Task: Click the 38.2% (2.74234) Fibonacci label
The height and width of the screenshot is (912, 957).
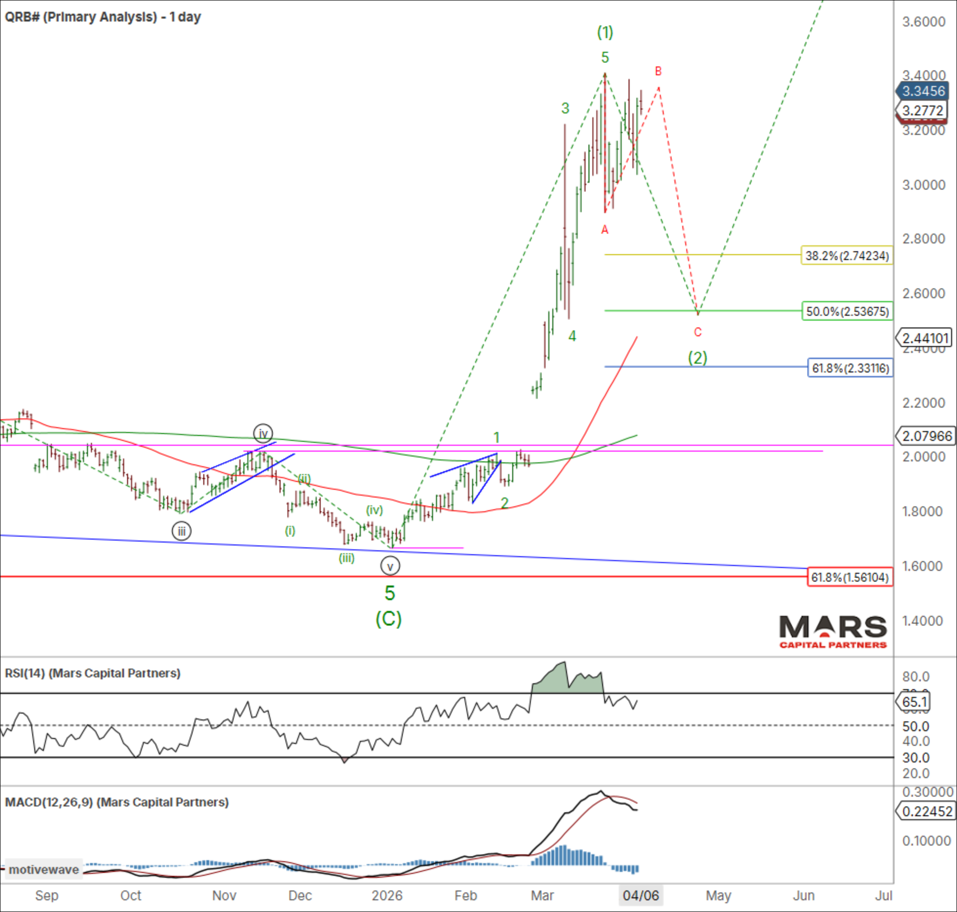Action: click(x=847, y=256)
